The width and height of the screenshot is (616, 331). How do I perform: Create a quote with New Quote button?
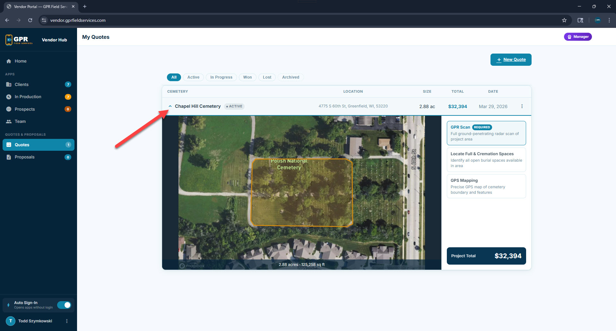coord(511,60)
